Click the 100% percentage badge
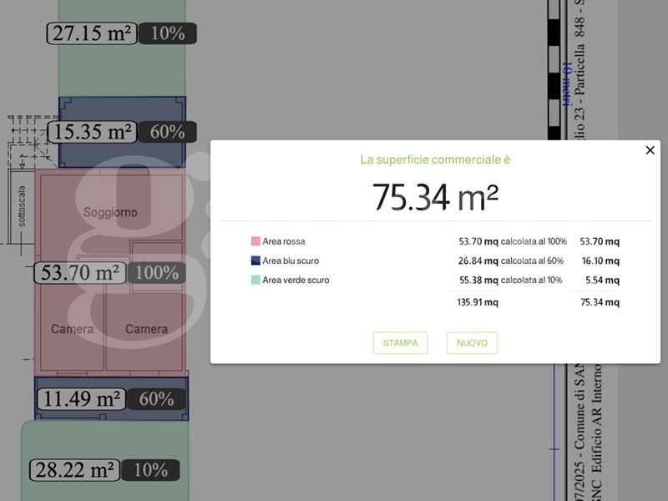Image resolution: width=668 pixels, height=501 pixels. pos(157,272)
